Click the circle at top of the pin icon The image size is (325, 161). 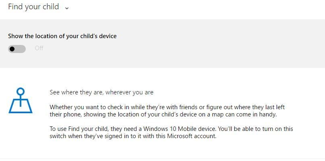tap(21, 92)
